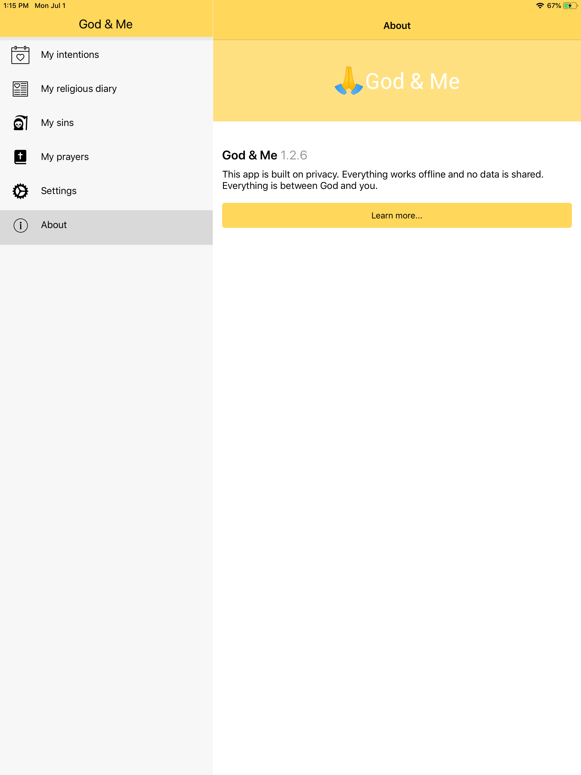Screen dimensions: 581x775
Task: Select the About sidebar entry
Action: click(x=106, y=228)
